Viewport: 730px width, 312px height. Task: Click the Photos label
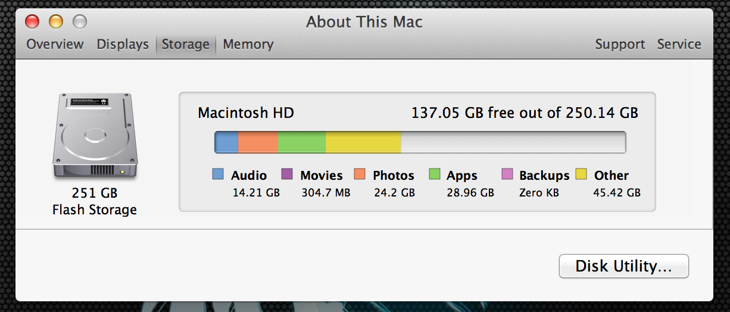(394, 175)
